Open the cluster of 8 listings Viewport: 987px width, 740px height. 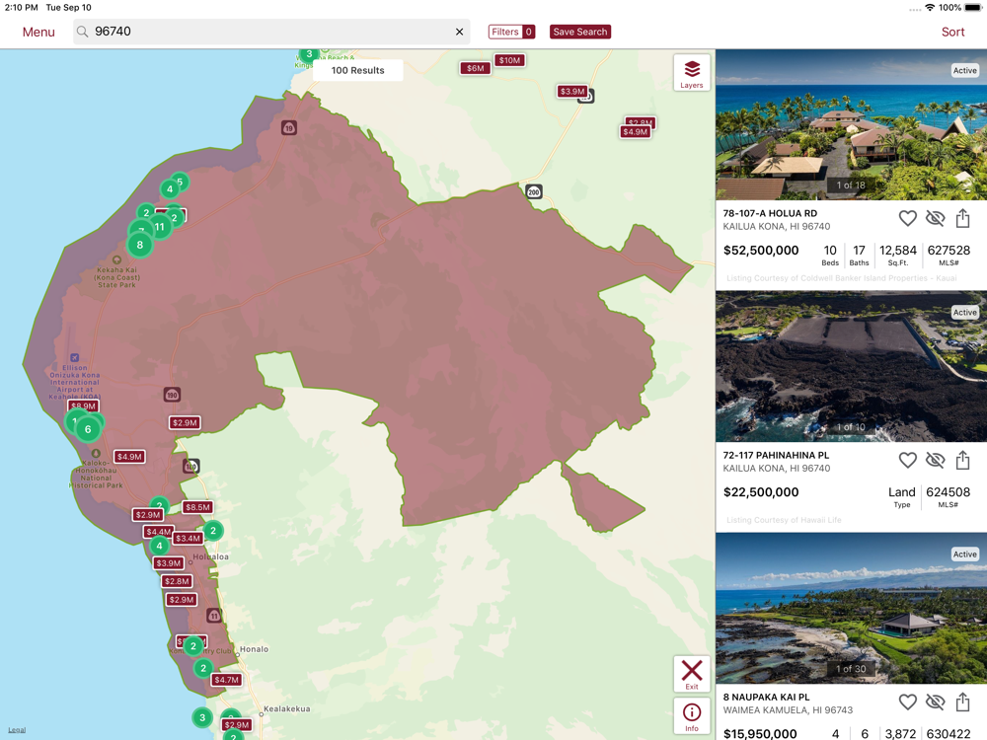point(140,245)
